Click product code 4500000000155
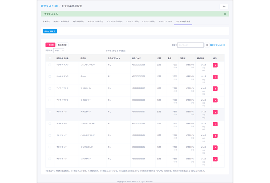 coord(139,112)
